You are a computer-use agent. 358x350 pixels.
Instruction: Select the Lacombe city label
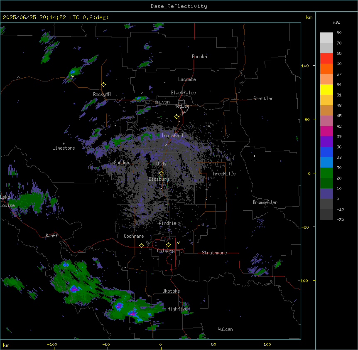pyautogui.click(x=187, y=79)
